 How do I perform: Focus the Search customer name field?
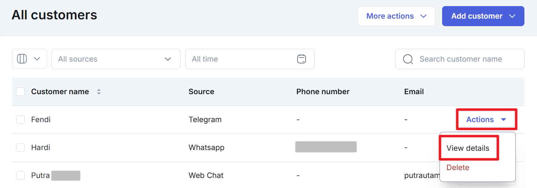(x=464, y=59)
